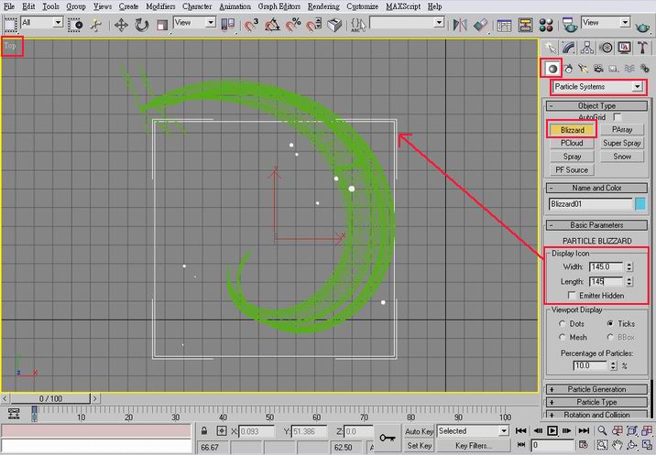The image size is (656, 455).
Task: Click the Blizzard01 object color swatch
Action: coord(640,204)
